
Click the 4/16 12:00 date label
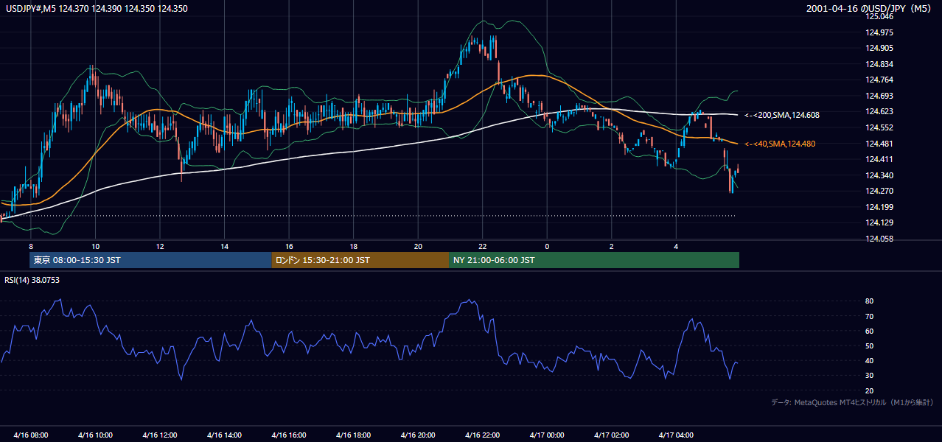[160, 435]
